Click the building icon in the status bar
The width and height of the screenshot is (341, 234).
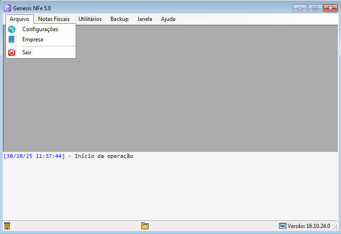click(7, 226)
